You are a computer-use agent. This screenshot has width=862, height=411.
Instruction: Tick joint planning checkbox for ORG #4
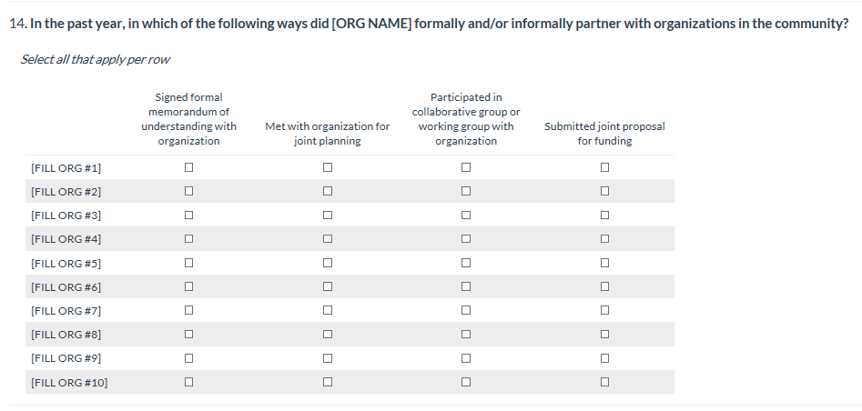(327, 239)
